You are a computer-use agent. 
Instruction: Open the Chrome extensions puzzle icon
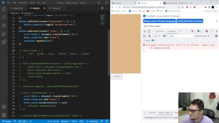click(205, 7)
